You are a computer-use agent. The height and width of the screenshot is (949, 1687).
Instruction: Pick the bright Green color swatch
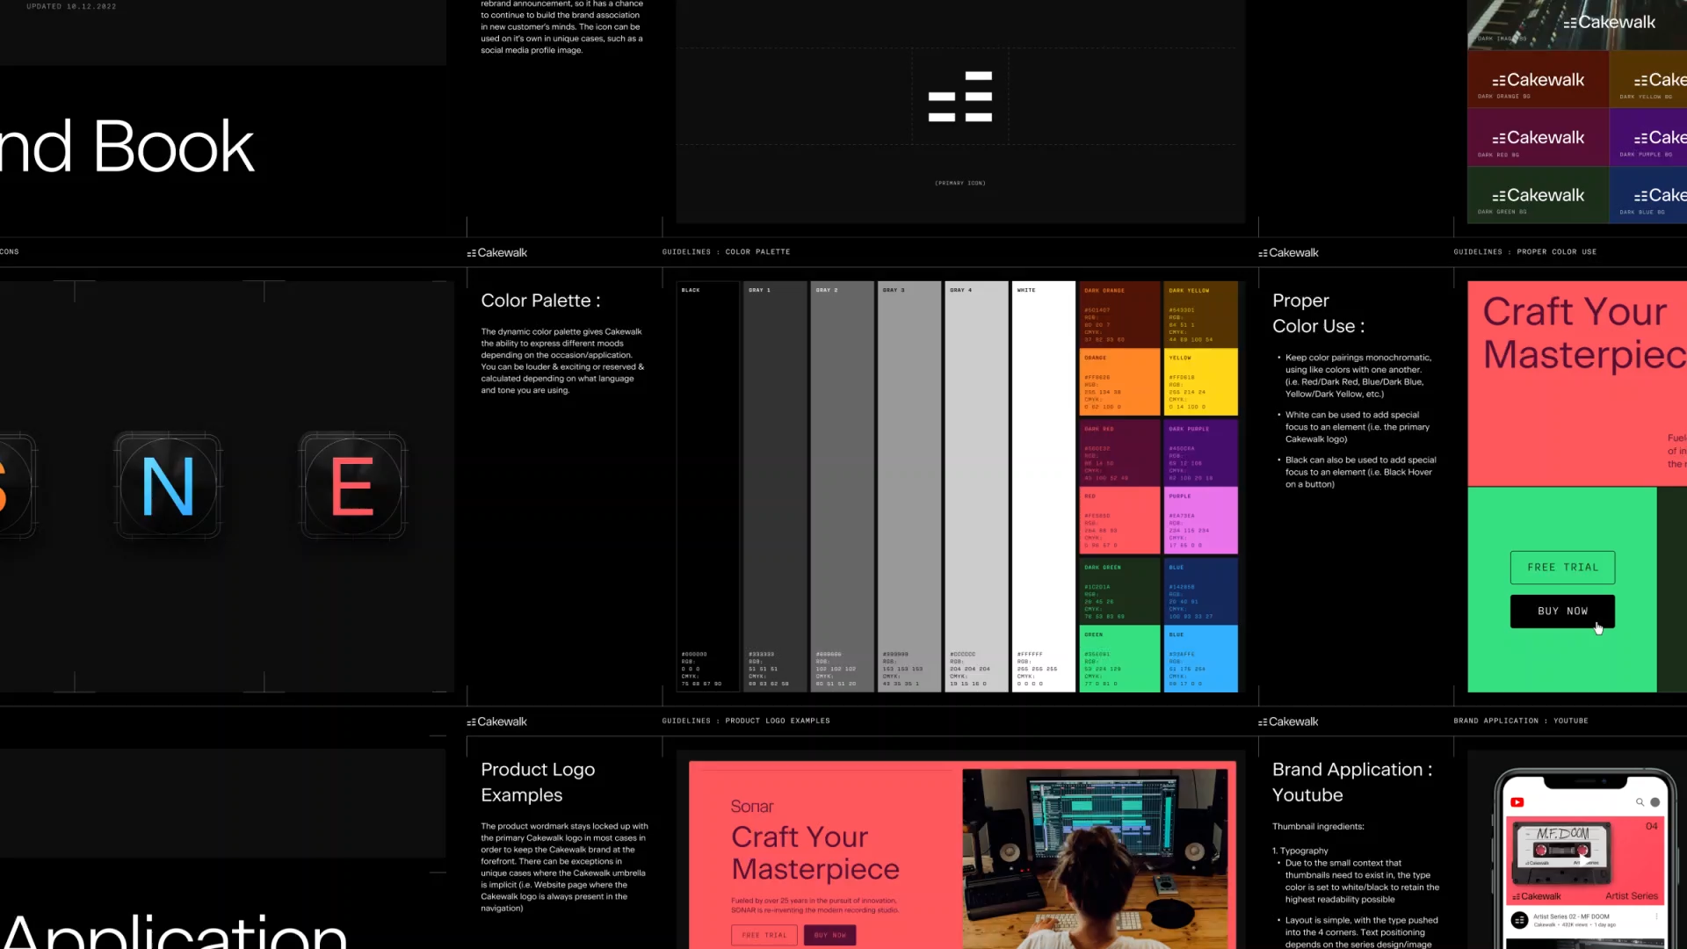click(x=1119, y=659)
